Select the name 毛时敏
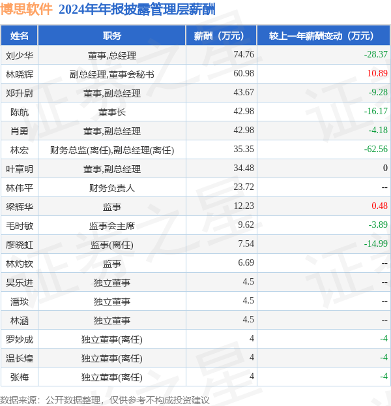This screenshot has height=406, width=391. click(x=20, y=226)
